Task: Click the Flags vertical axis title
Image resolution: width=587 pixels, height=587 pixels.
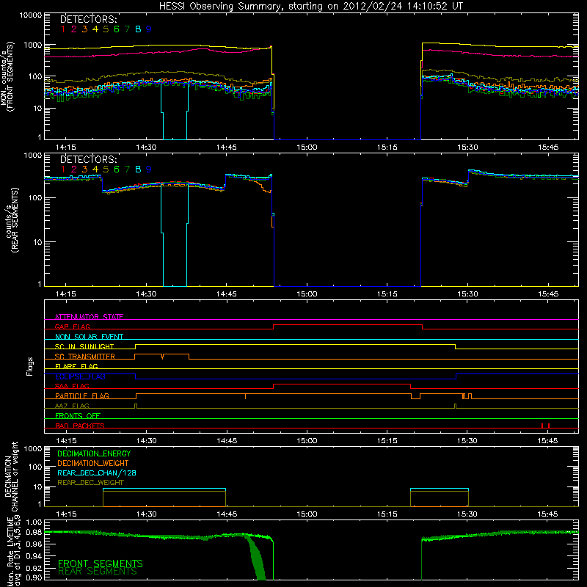Action: (30, 366)
